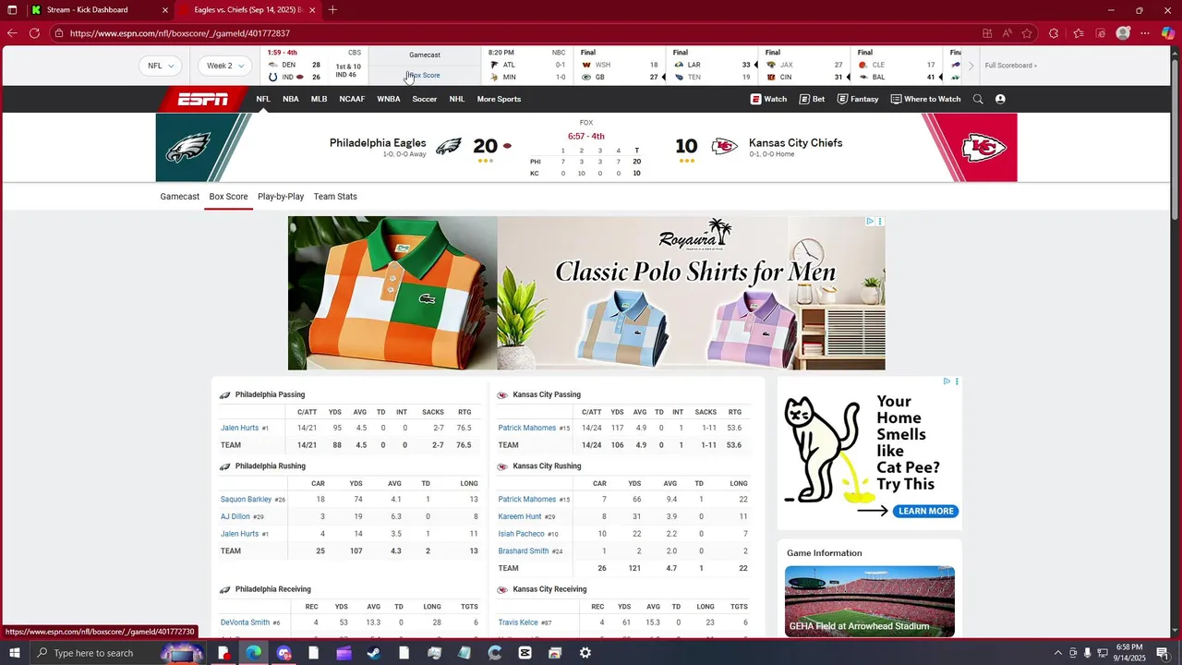1182x665 pixels.
Task: Open Saquon Barkley player link
Action: point(246,500)
